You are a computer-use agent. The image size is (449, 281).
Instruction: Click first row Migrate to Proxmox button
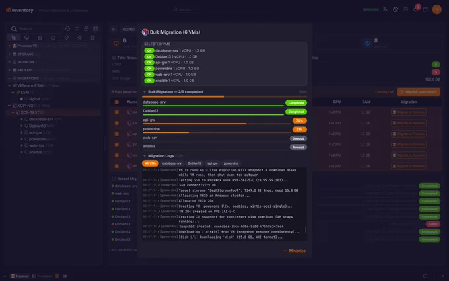[x=409, y=112]
